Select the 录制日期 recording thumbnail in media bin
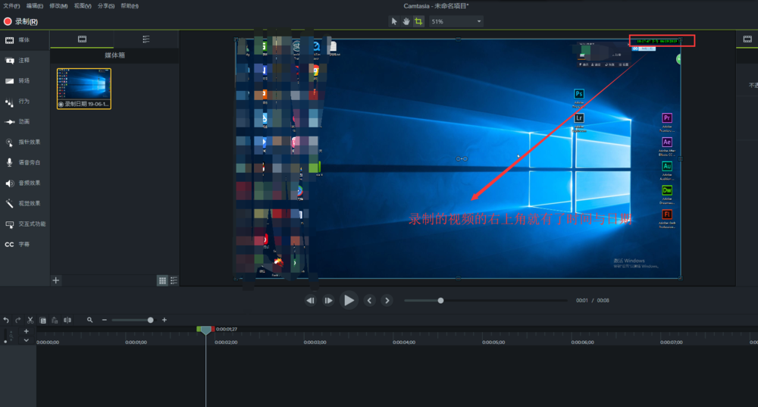Image resolution: width=758 pixels, height=407 pixels. (x=83, y=88)
